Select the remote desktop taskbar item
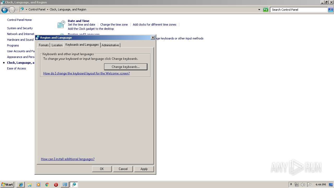The width and height of the screenshot is (334, 188). point(65,185)
